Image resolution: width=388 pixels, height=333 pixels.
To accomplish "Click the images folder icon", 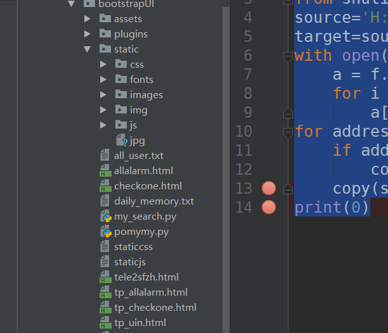I will (x=120, y=94).
